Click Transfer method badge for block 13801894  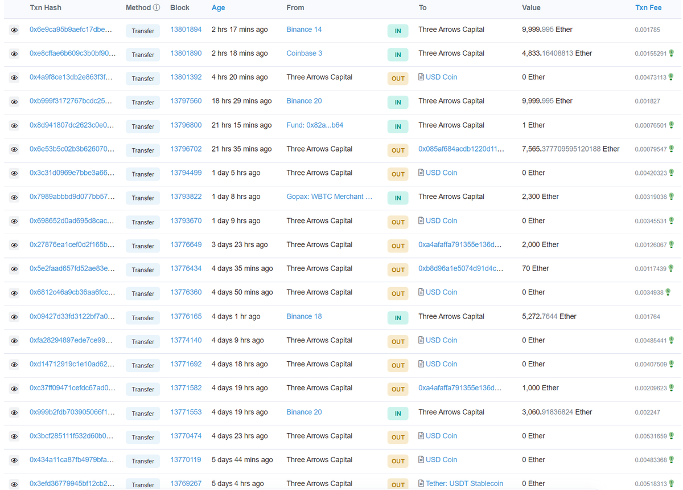point(143,31)
